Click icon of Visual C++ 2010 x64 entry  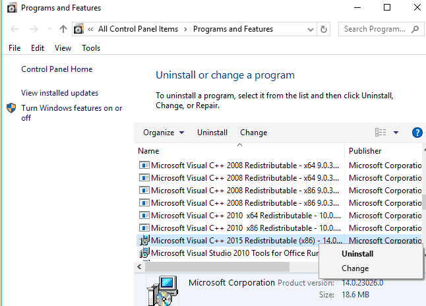coord(144,216)
